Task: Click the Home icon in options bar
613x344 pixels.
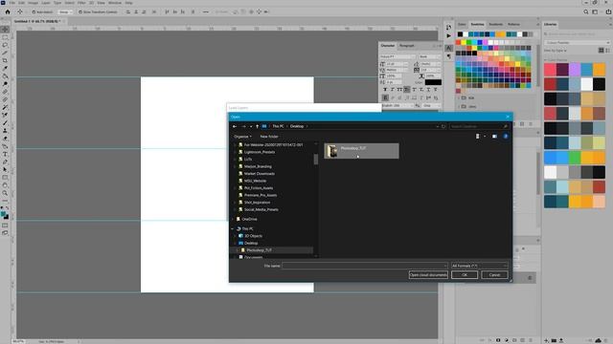Action: point(7,12)
